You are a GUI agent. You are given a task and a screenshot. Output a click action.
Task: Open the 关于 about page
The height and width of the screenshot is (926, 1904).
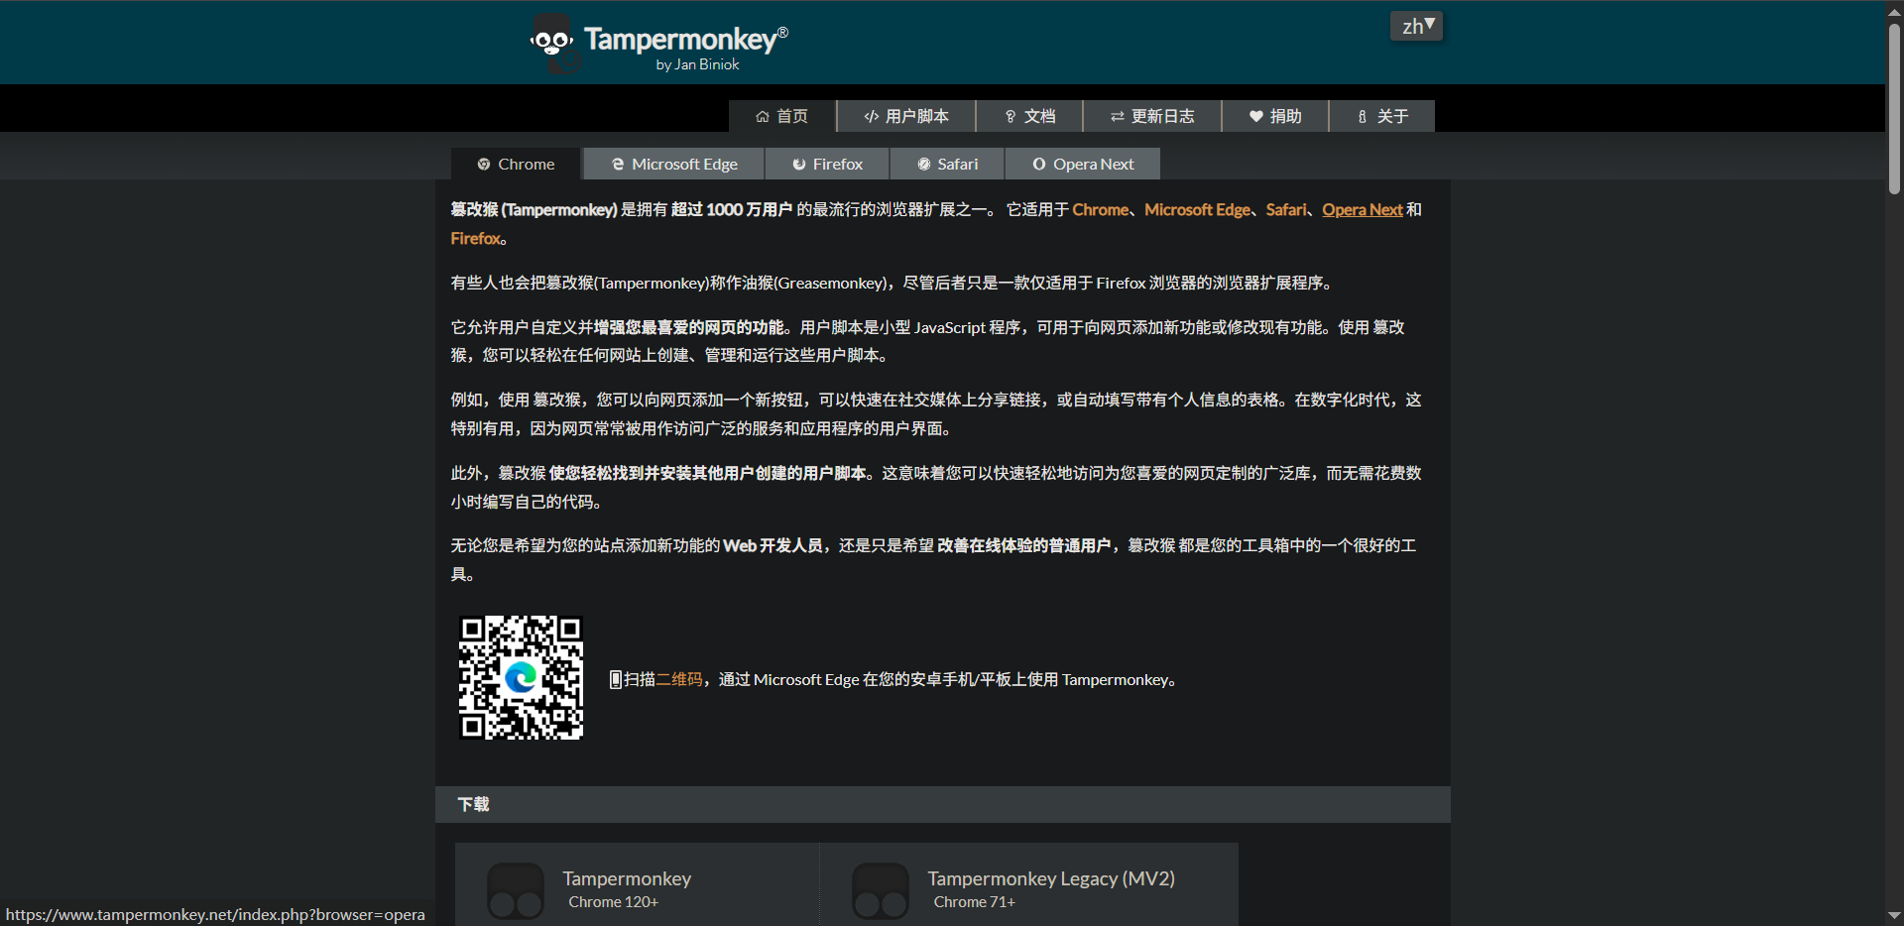click(x=1381, y=116)
